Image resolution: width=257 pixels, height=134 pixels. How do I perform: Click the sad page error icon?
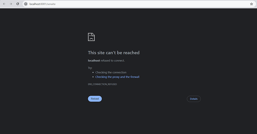91,37
